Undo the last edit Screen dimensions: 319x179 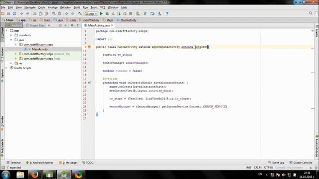coord(22,13)
